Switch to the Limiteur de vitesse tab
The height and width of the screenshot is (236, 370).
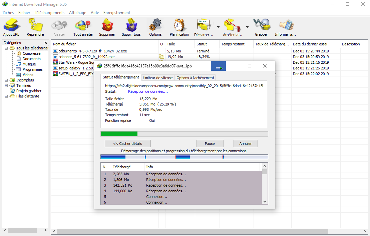tap(158, 78)
